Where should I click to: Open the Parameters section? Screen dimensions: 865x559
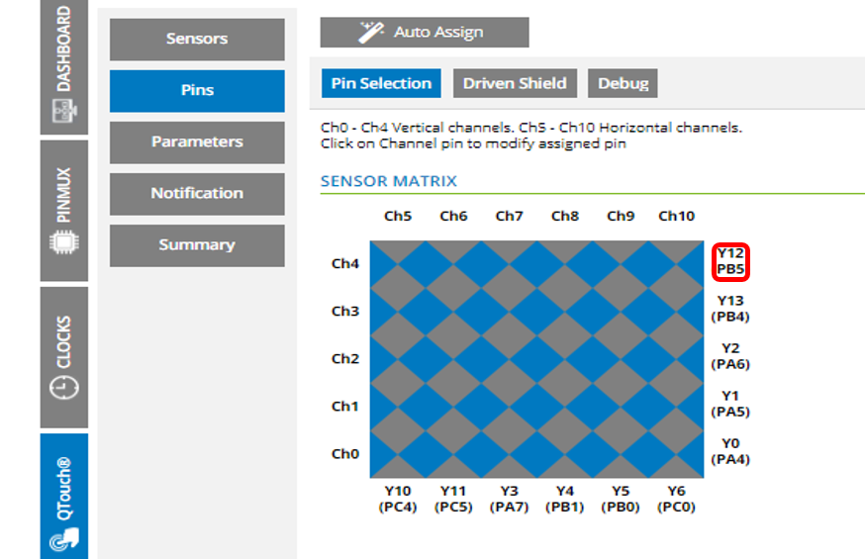tap(197, 141)
